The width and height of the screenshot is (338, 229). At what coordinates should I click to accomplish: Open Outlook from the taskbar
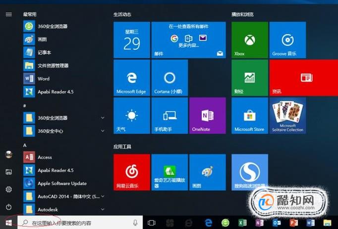(x=277, y=223)
